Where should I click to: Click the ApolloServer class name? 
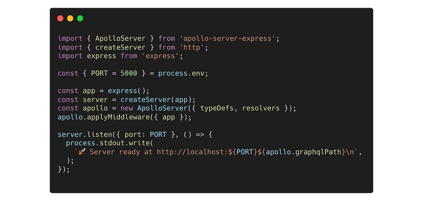tap(120, 38)
